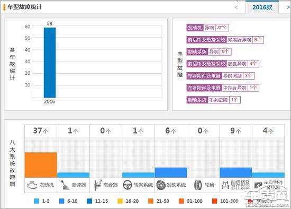Select the body accessories (车身附件及电器) icon

pyautogui.click(x=258, y=185)
